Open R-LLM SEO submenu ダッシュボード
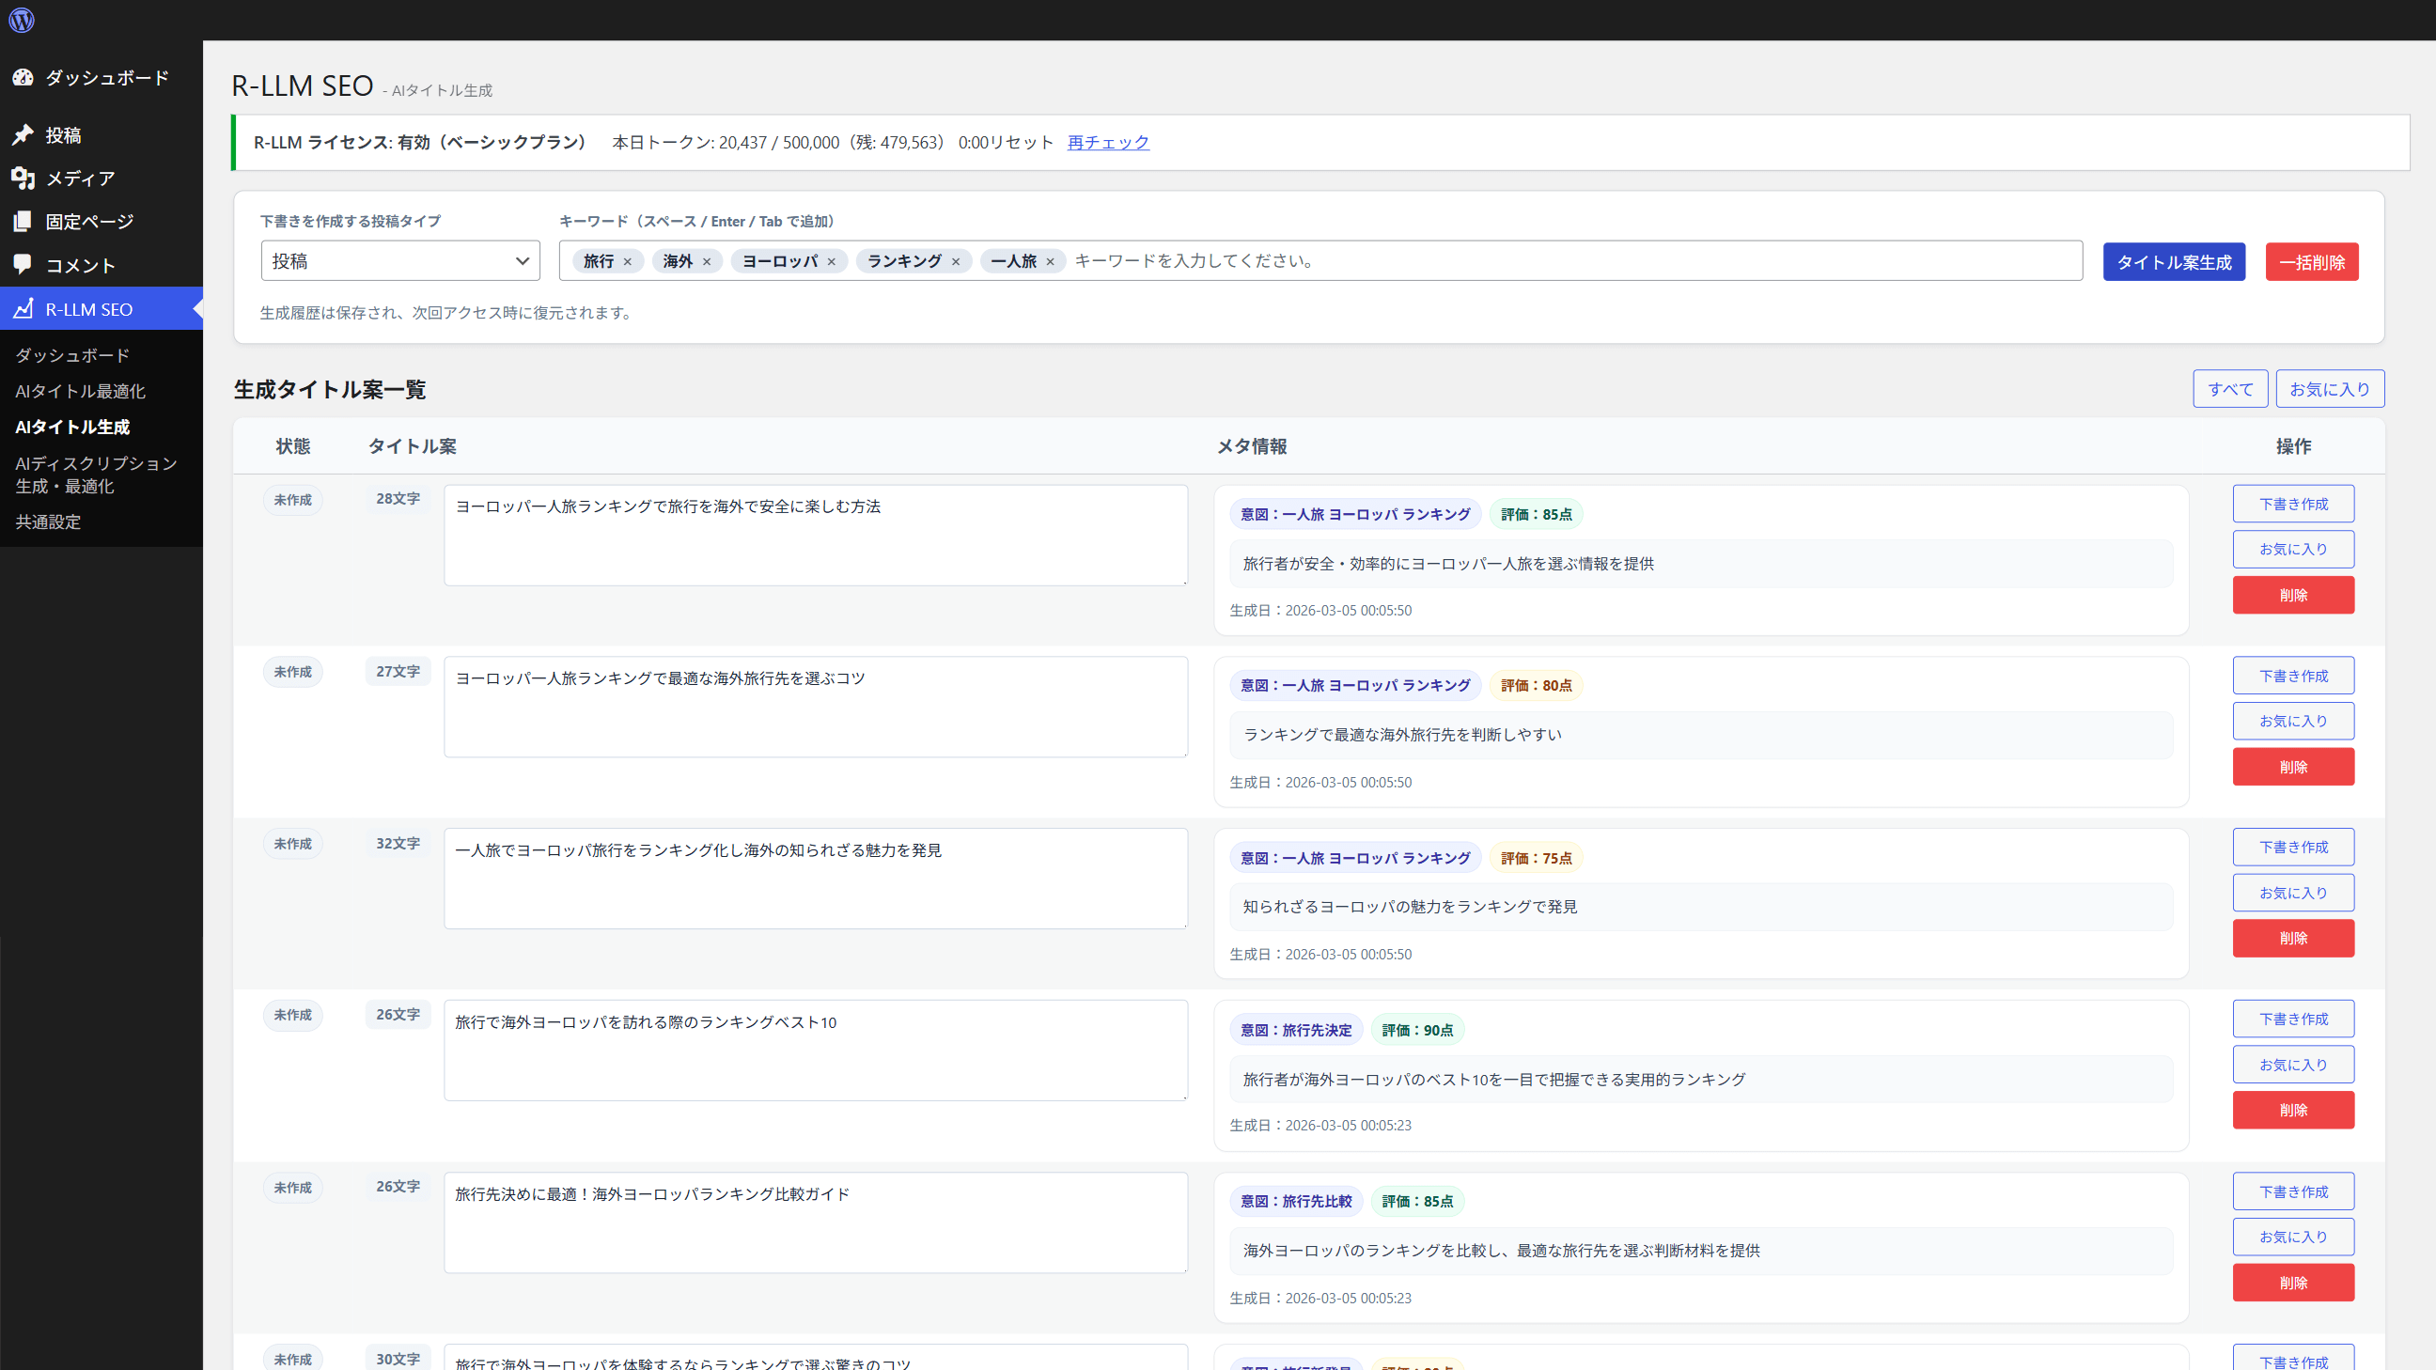Screen dimensions: 2436x1370 [x=72, y=355]
